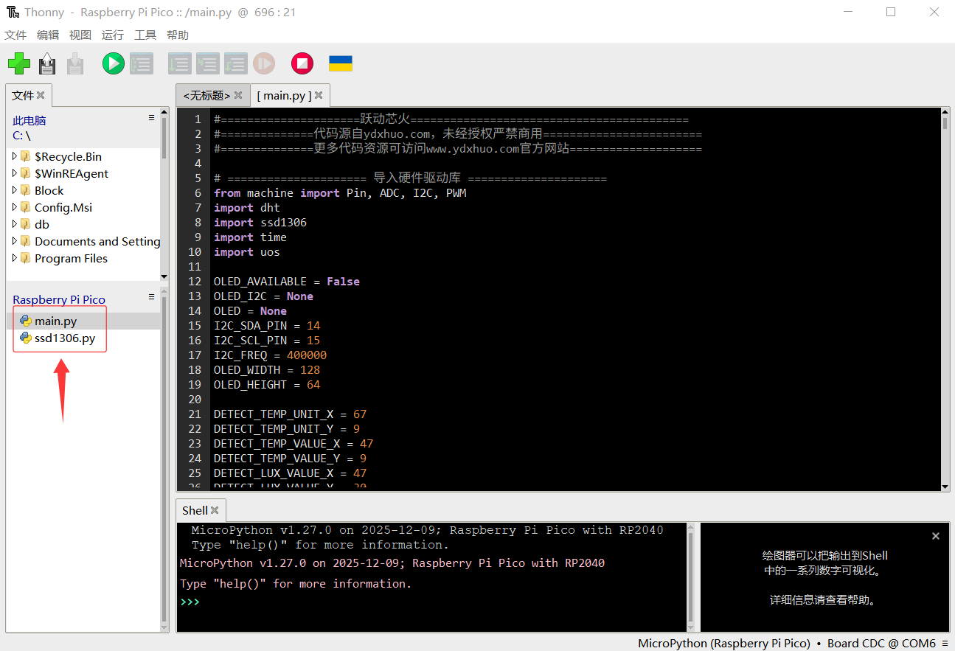
Task: Expand the db folder
Action: tap(15, 224)
